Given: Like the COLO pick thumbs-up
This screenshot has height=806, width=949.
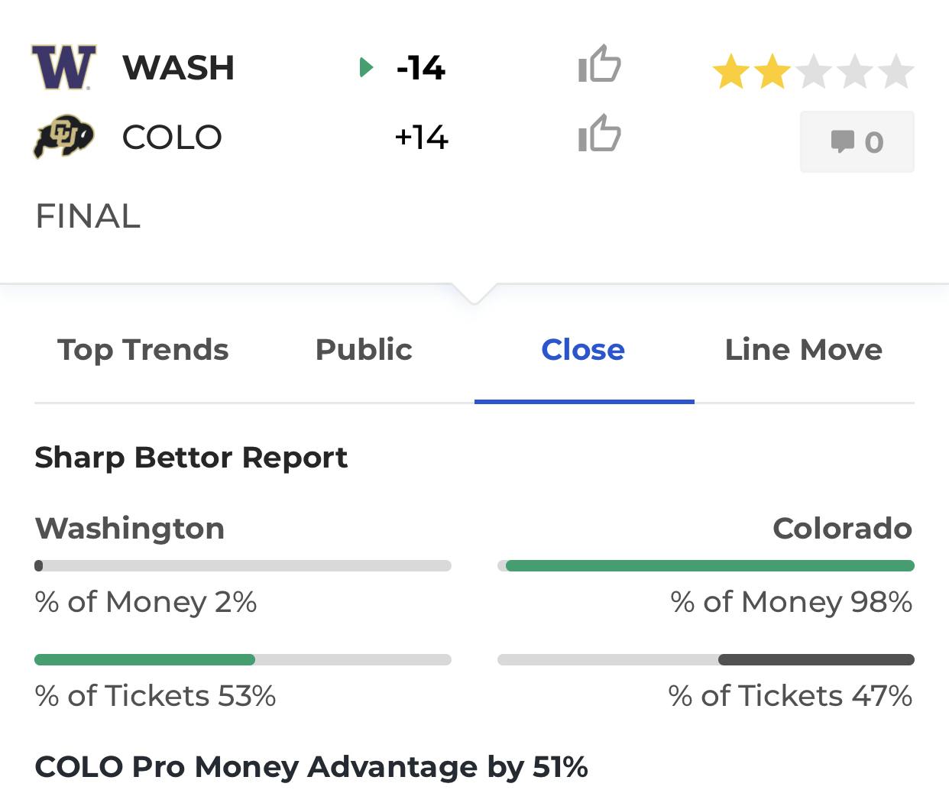Looking at the screenshot, I should click(600, 133).
